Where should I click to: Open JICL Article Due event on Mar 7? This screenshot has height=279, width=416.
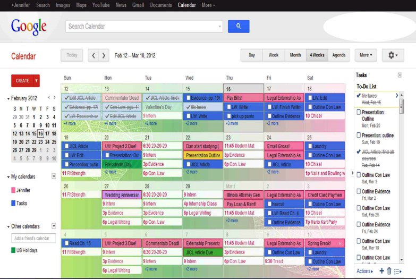pos(203,252)
